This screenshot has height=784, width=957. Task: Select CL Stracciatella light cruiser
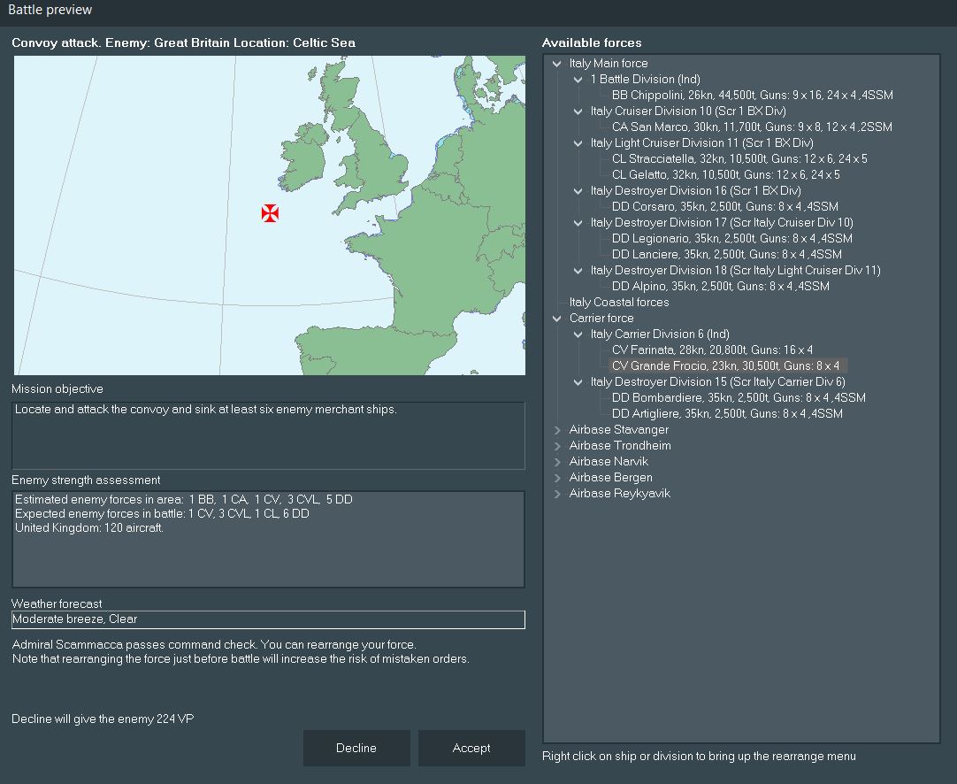click(739, 158)
